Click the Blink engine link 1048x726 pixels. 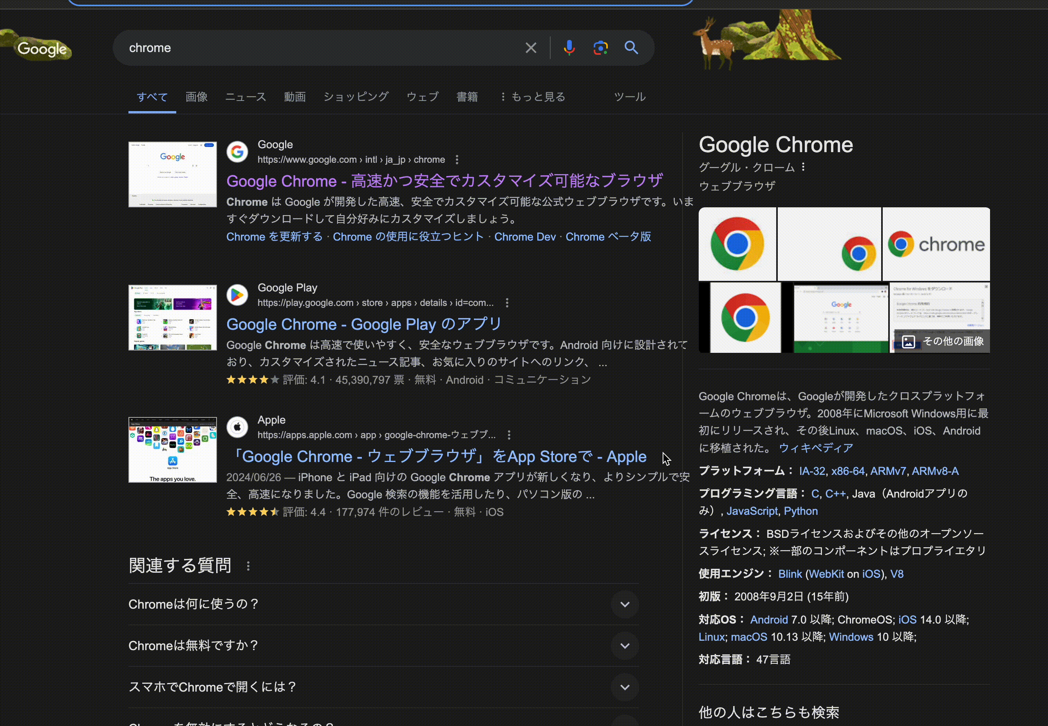[790, 574]
